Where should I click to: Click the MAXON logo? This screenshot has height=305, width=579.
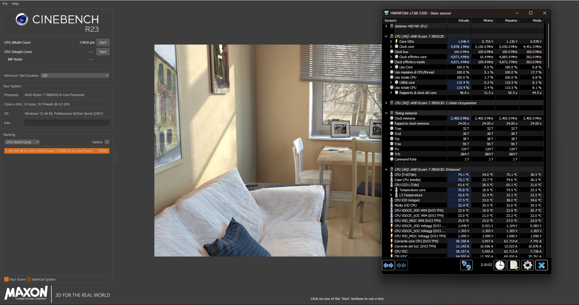[x=26, y=293]
